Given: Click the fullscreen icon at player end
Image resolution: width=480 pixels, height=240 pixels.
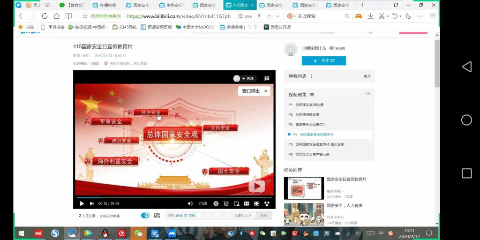Looking at the screenshot, I should [x=267, y=203].
